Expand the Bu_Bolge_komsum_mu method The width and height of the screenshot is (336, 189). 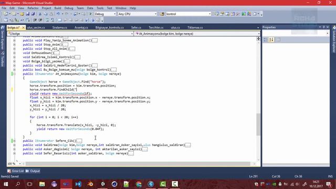click(14, 70)
